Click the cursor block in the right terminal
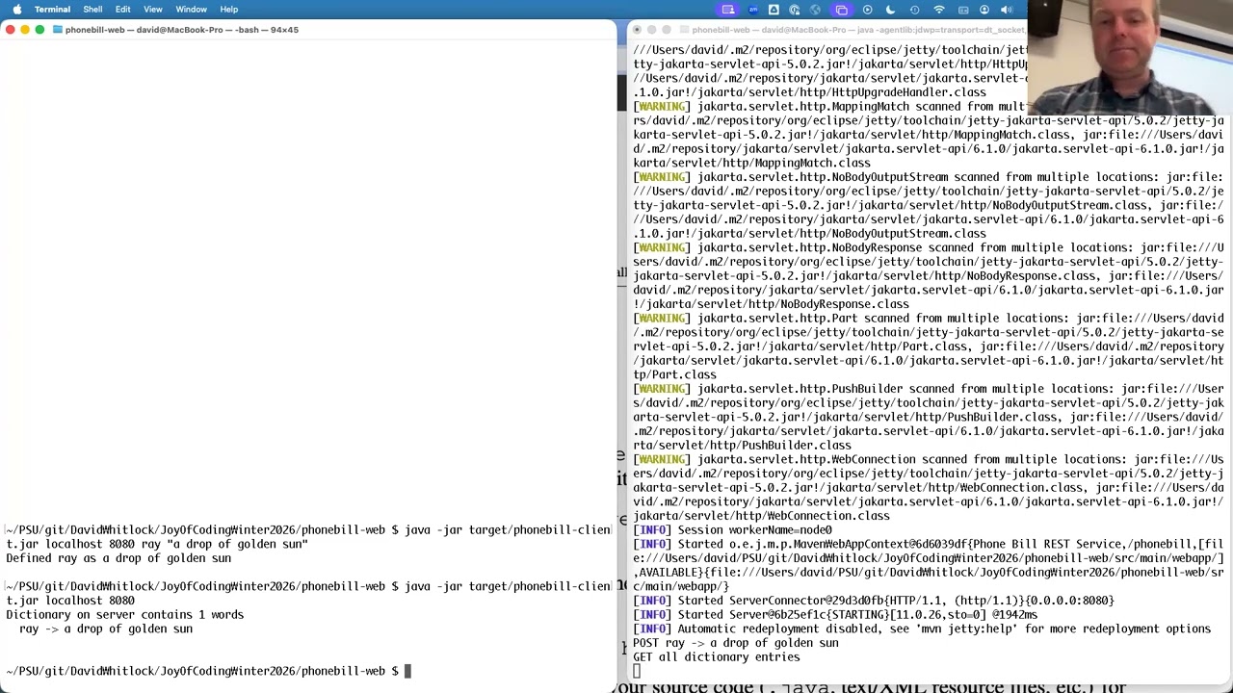Screen dimensions: 1233x693 tap(637, 671)
